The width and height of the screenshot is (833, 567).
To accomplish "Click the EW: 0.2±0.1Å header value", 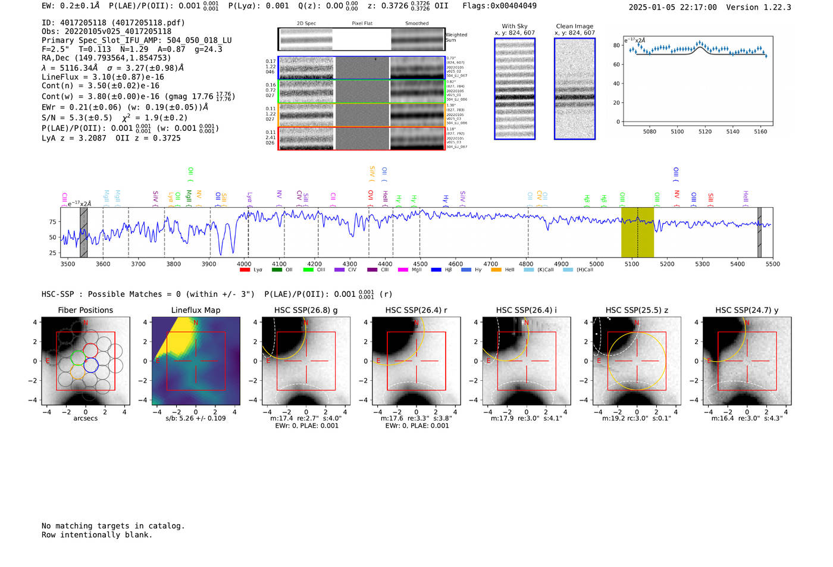I will click(71, 6).
